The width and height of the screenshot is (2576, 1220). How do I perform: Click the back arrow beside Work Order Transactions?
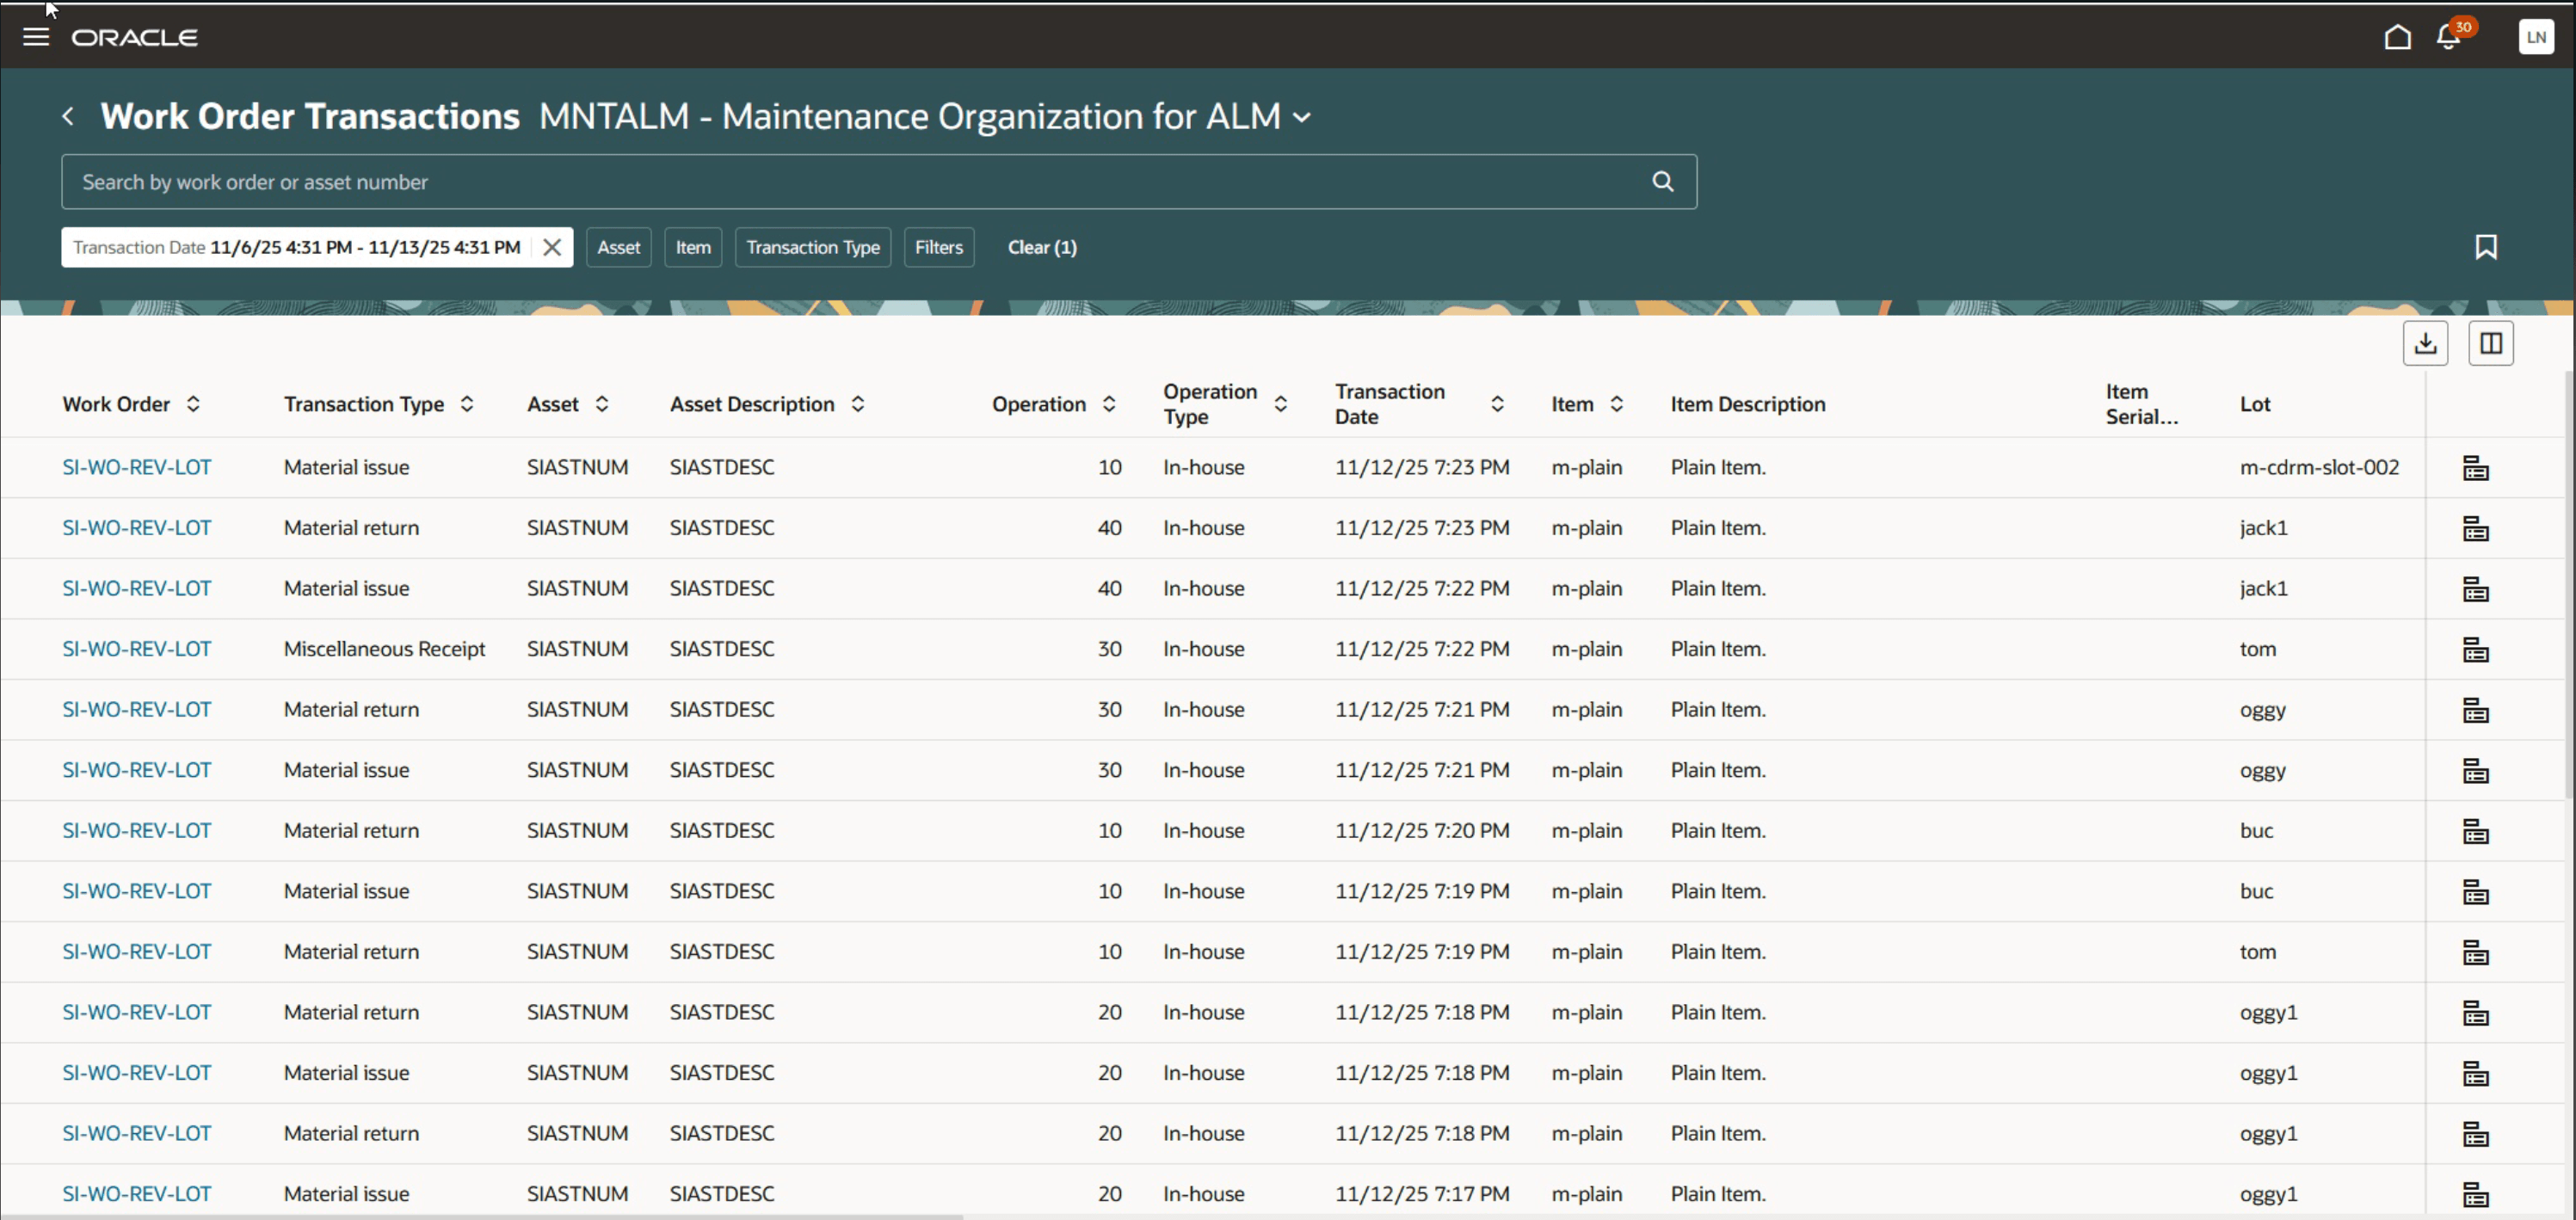pos(67,116)
